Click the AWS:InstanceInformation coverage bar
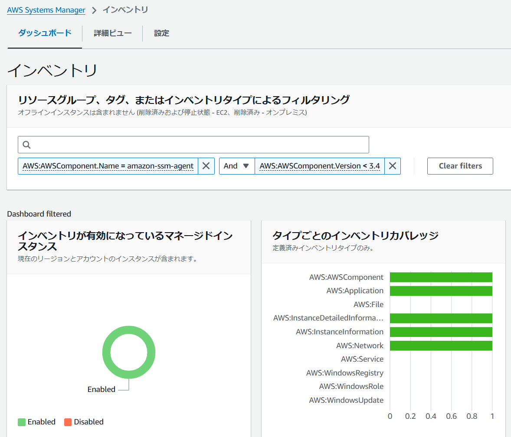 [441, 332]
